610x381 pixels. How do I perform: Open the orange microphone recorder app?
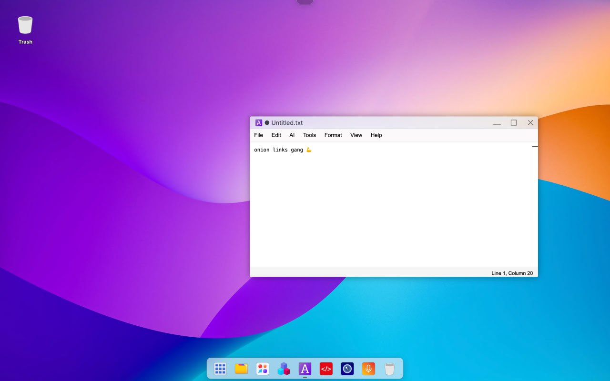368,369
